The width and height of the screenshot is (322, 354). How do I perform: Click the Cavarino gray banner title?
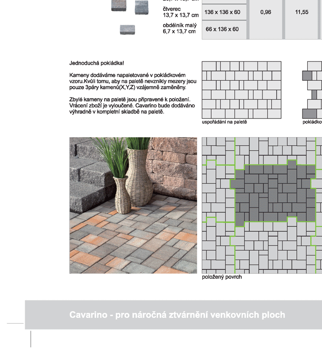[x=177, y=315]
